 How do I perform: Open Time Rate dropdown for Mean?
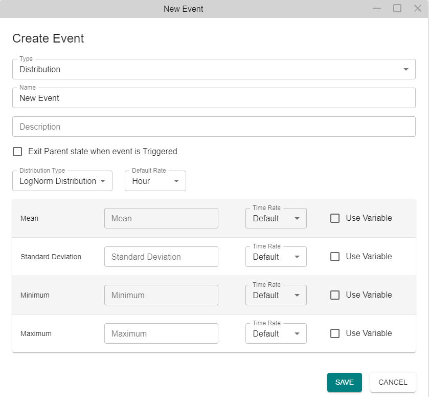276,218
